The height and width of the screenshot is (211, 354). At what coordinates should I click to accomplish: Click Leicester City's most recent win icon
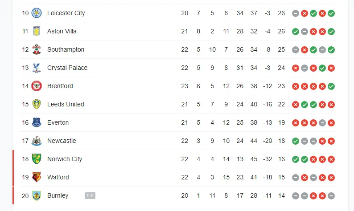click(x=331, y=13)
